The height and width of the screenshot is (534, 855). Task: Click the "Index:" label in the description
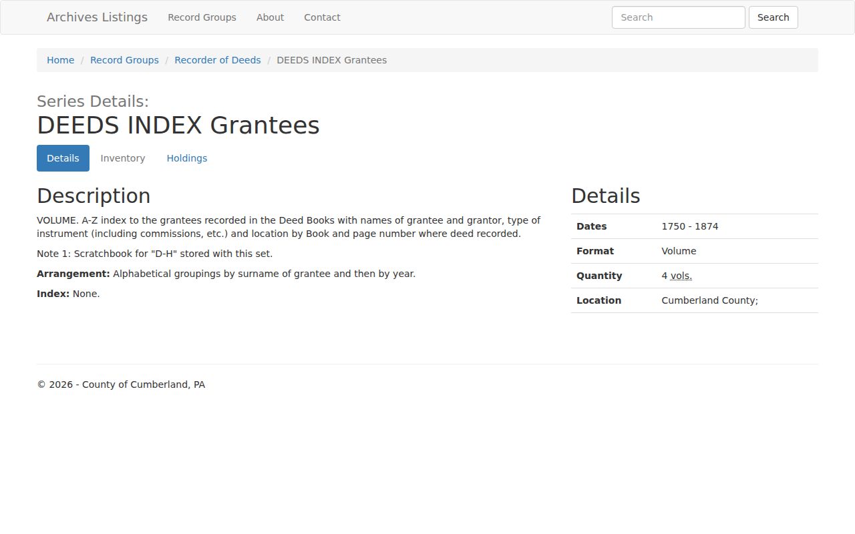[53, 294]
